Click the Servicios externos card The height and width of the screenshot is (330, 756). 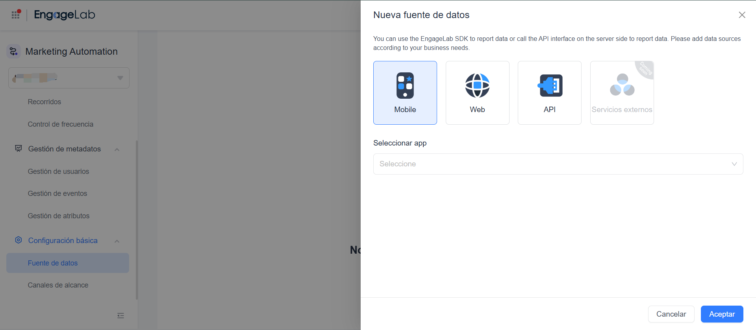pos(622,93)
